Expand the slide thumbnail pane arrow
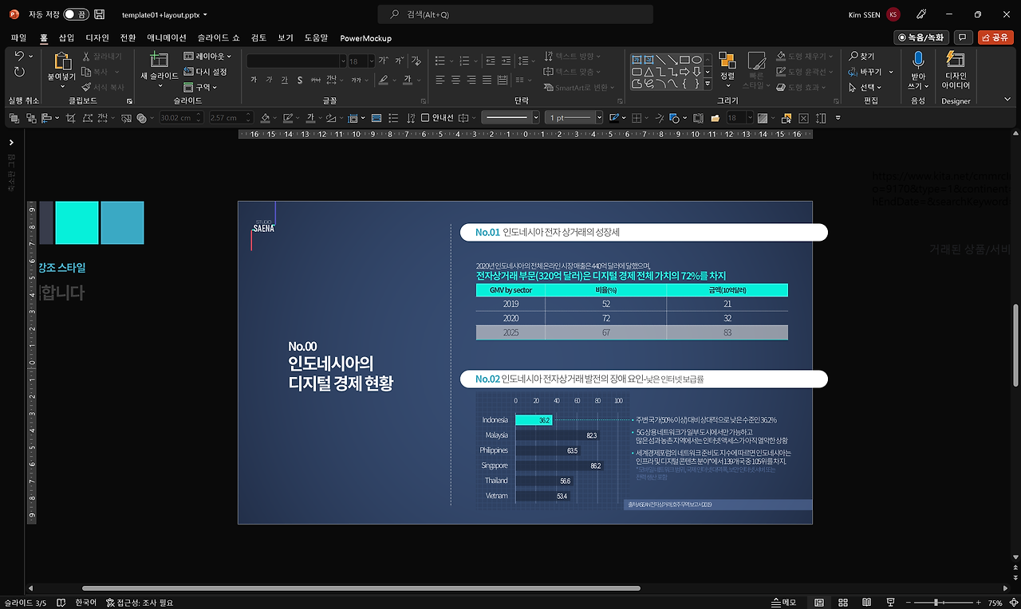 [11, 142]
